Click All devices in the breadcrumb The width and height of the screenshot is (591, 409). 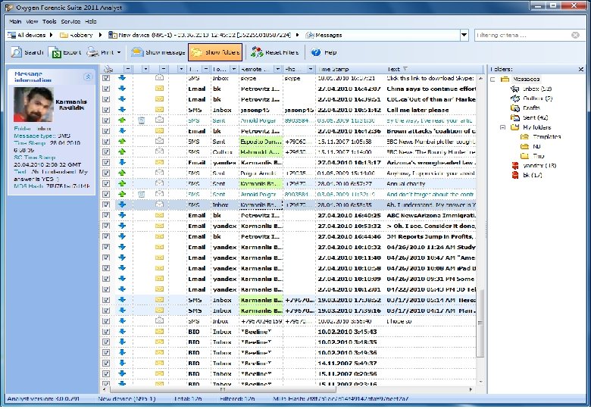point(27,35)
